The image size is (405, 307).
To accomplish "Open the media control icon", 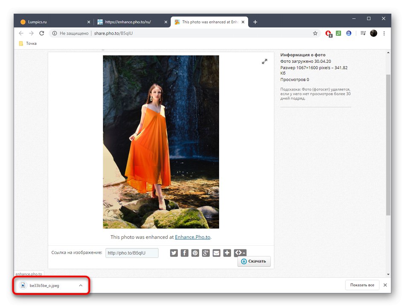I will coord(363,33).
